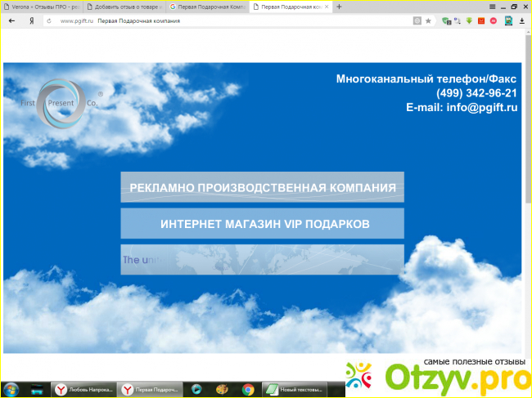Open Интернет Магазин VIP Подарков
The width and height of the screenshot is (532, 398).
point(262,223)
